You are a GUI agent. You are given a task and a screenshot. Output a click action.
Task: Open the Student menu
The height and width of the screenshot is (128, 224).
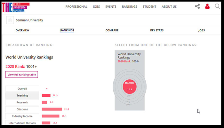tap(149, 7)
